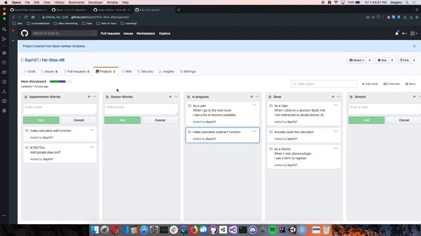Open options for 'make calculator add function' card
This screenshot has height=236, width=421.
91,130
